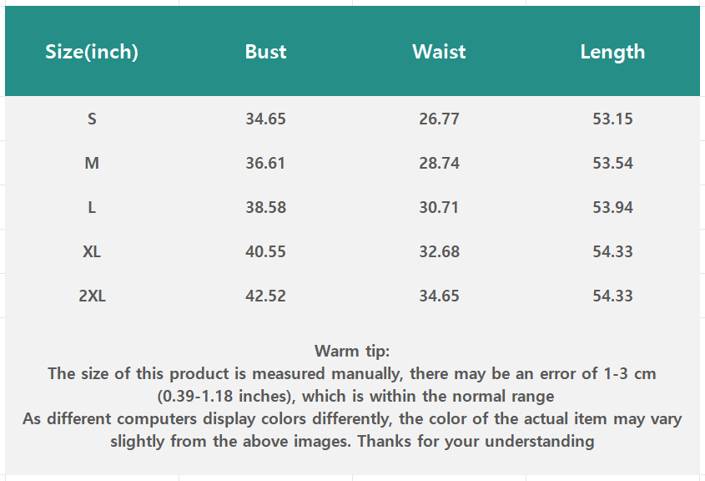Select the waist value 30.71
The height and width of the screenshot is (481, 705).
point(439,207)
